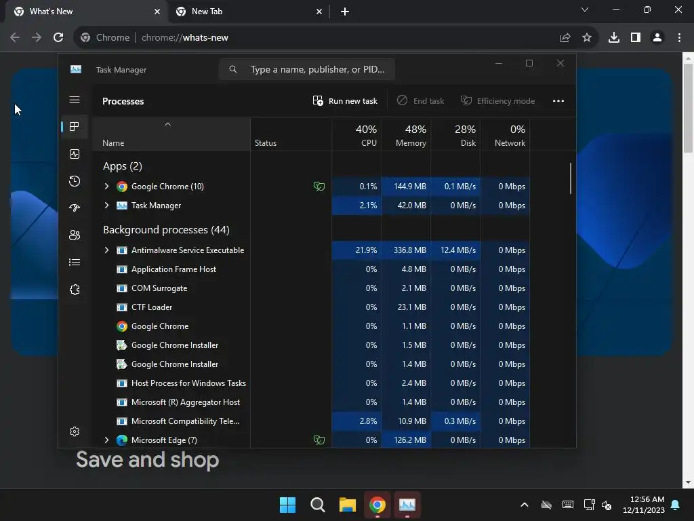Select the COM Surrogate process
Viewport: 694px width, 521px height.
pyautogui.click(x=311, y=288)
